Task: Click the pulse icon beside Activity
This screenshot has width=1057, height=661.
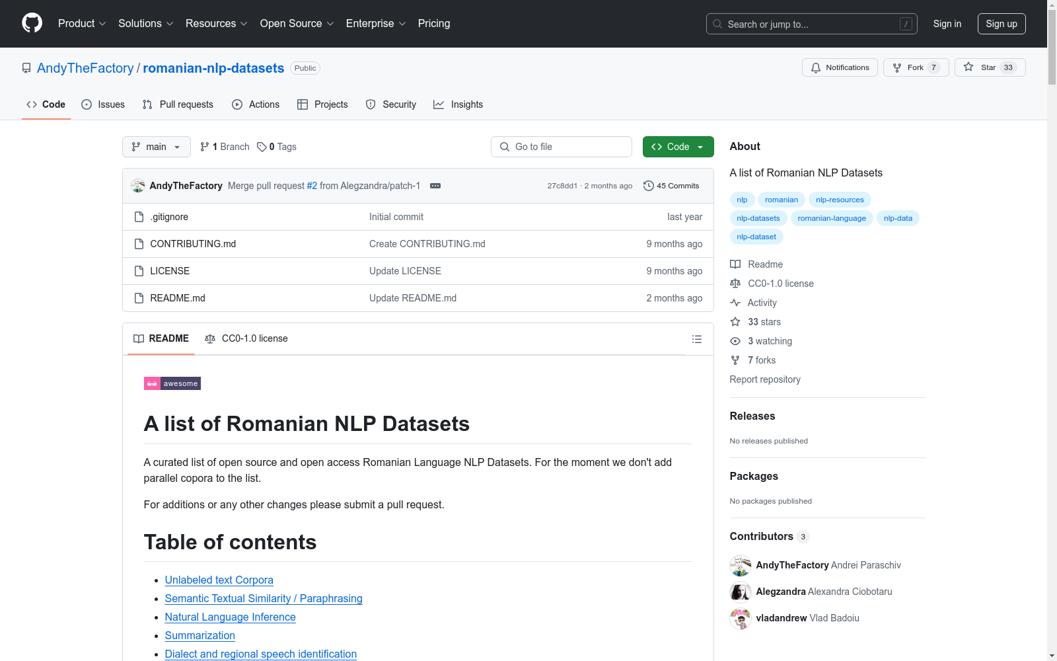Action: (x=735, y=303)
